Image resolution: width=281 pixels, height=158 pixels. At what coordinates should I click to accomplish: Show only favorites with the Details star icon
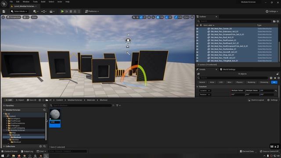(x=275, y=78)
